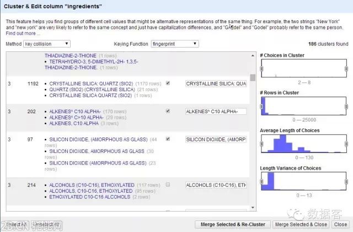This screenshot has width=353, height=232.
Task: Uncheck merge checkbox for ALKENES C10 ALPHA cluster
Action: click(x=168, y=111)
